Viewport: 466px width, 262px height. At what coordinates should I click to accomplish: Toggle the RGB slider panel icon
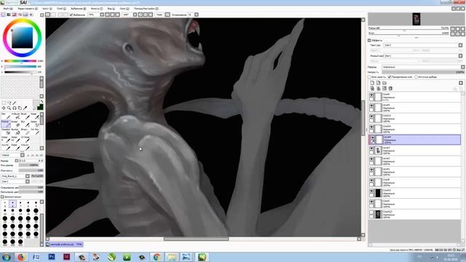(x=9, y=15)
